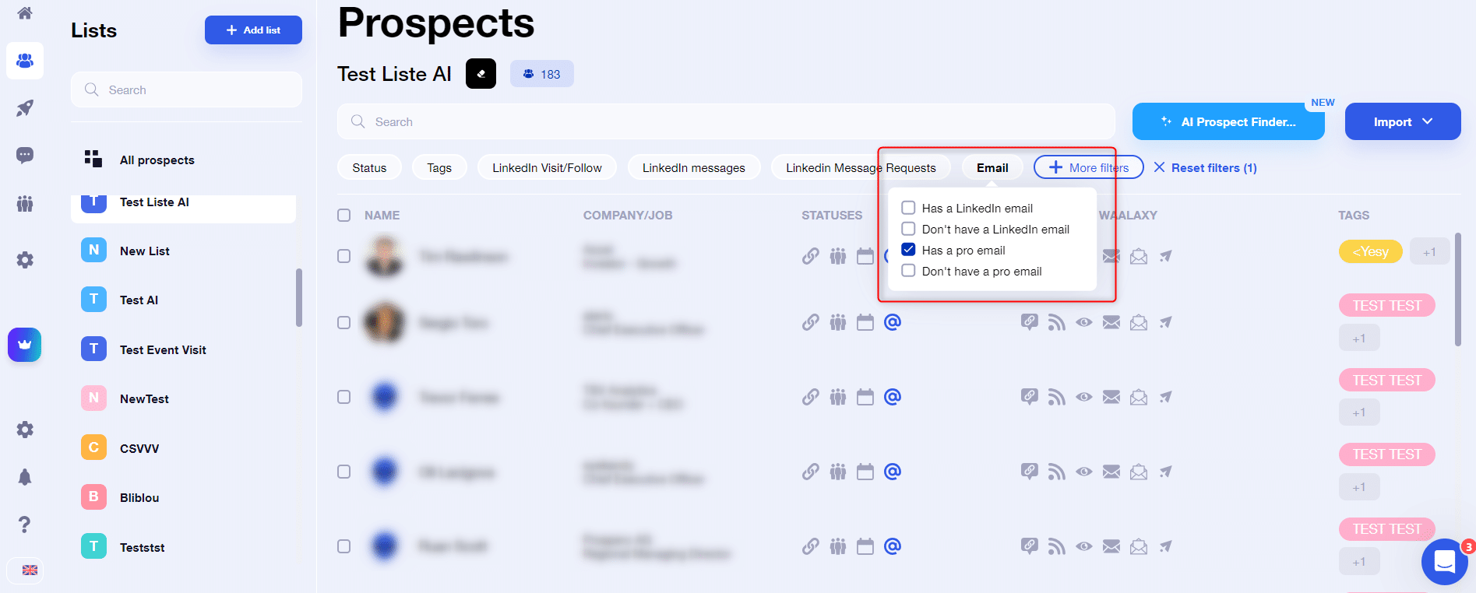Screen dimensions: 1476x593
Task: Uncheck the 'Has a pro email' option
Action: tap(908, 250)
